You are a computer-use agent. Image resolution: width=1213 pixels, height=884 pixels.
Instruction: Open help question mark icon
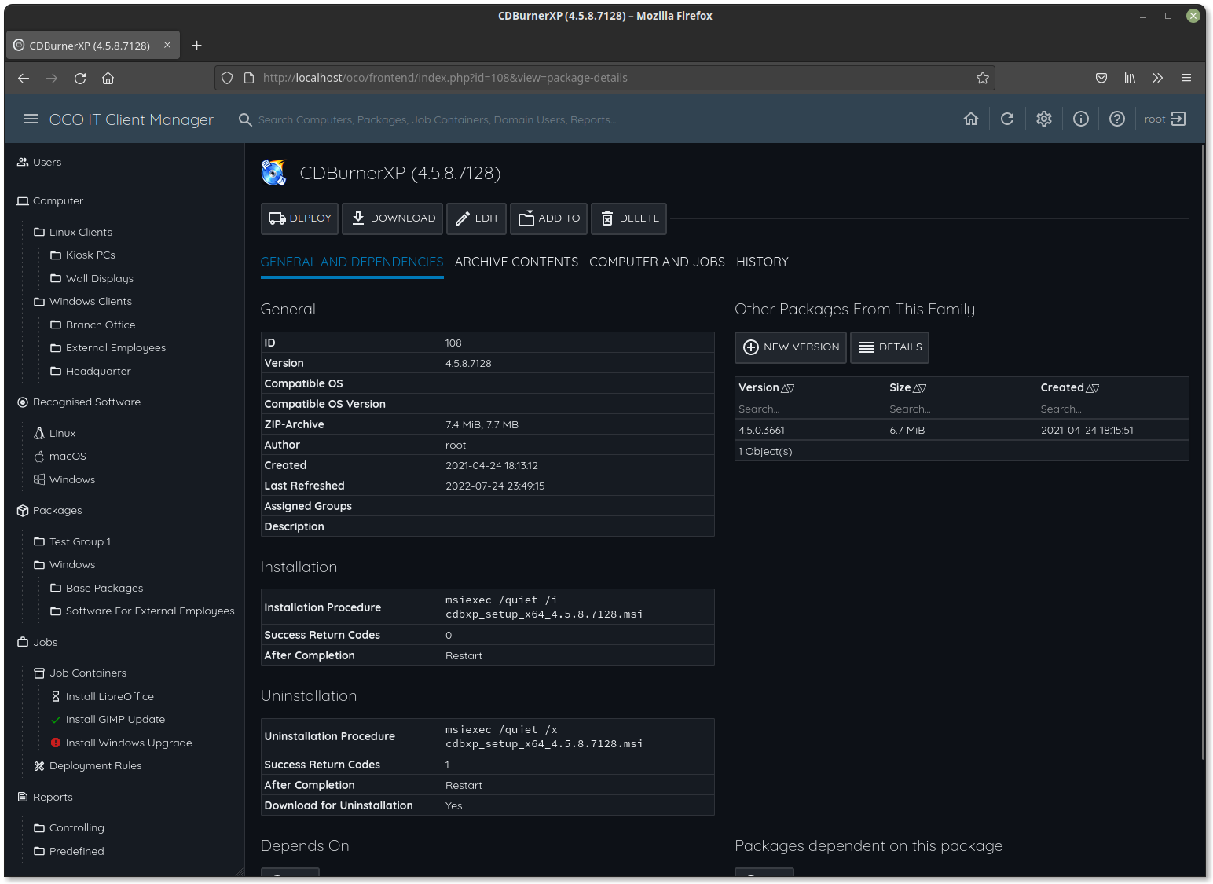(x=1117, y=119)
